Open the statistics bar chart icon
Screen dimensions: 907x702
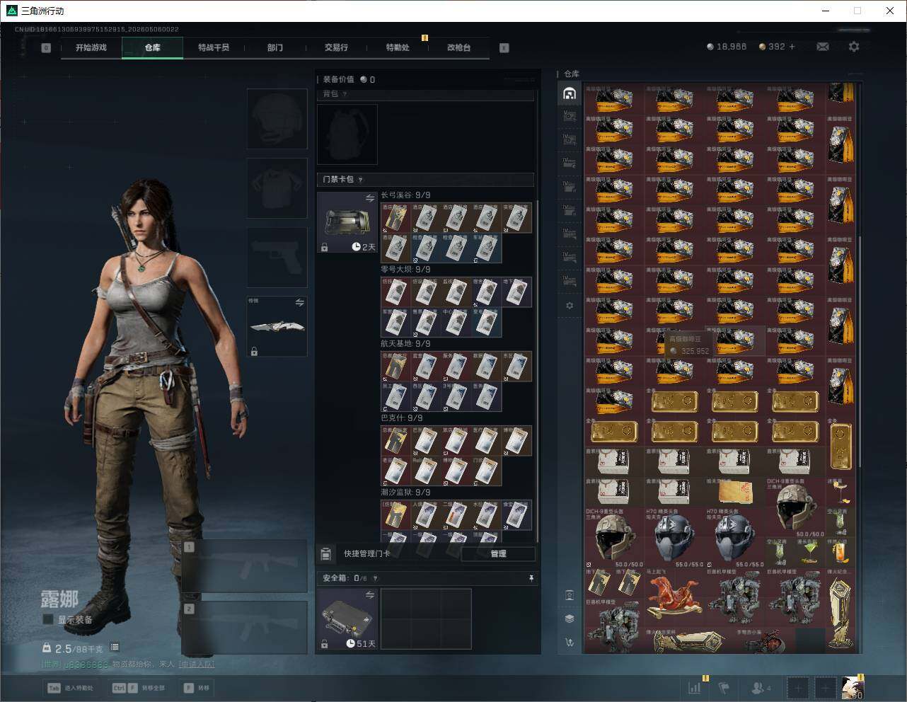click(695, 687)
